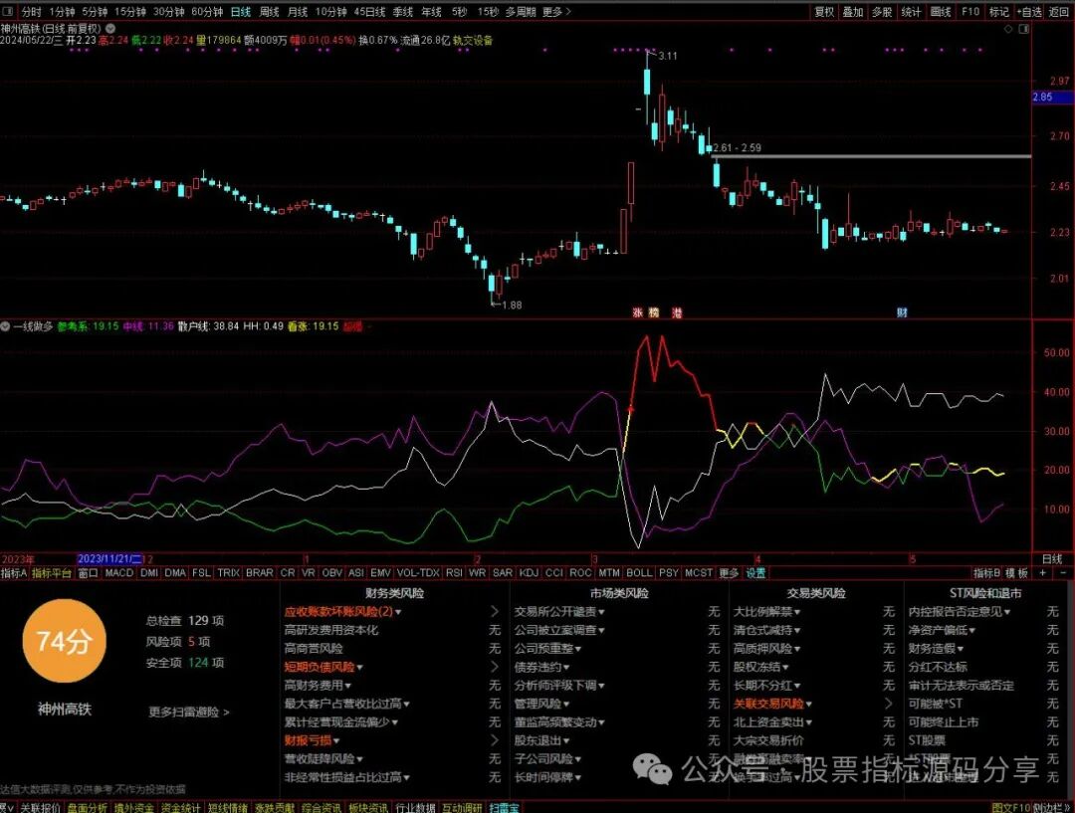Click the diamond icon at chart's upper right
The image size is (1075, 813).
tap(1007, 29)
